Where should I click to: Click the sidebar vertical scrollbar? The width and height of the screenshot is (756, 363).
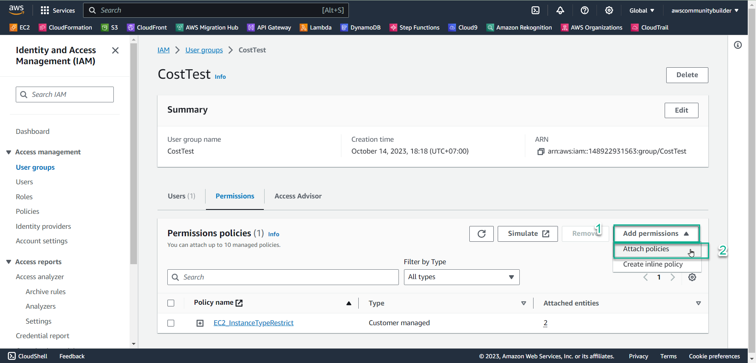click(x=134, y=154)
